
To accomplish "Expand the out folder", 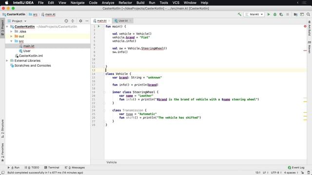I will 11,36.
